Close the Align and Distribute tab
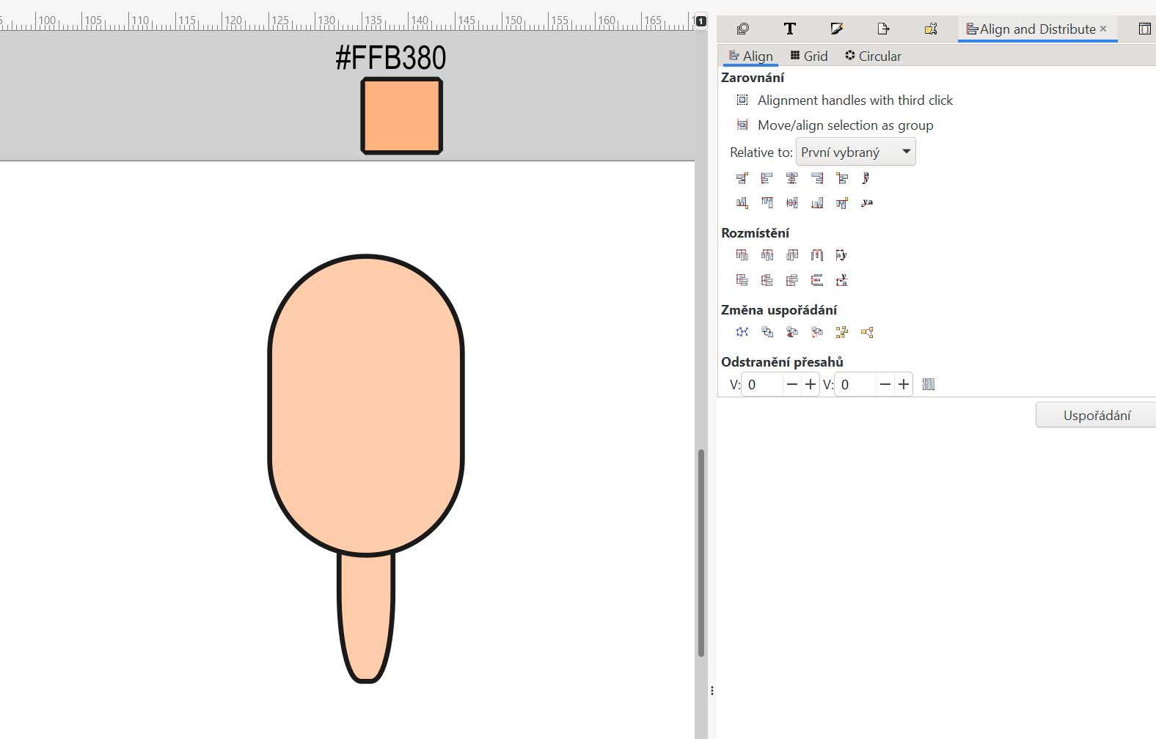 point(1103,29)
